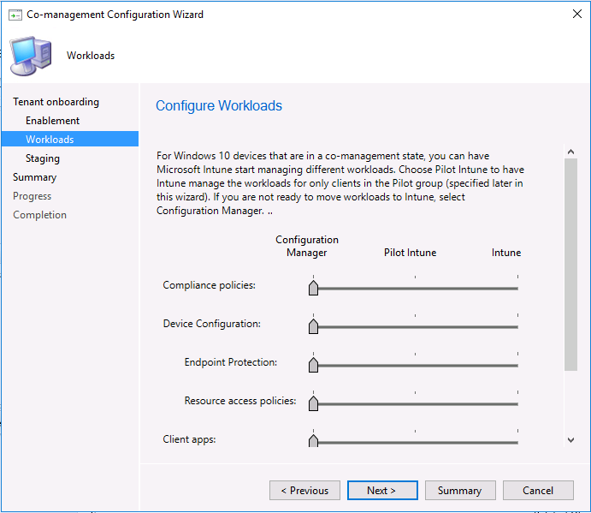Click the Configuration Manager column label
Image resolution: width=591 pixels, height=513 pixels.
point(307,246)
